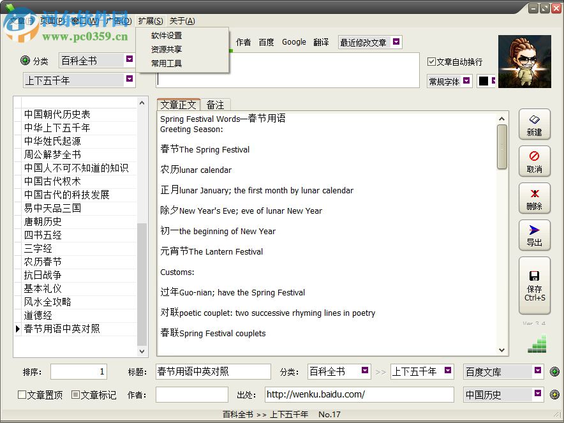The width and height of the screenshot is (564, 423).
Task: Click article list scrollbar down arrow
Action: [x=142, y=352]
